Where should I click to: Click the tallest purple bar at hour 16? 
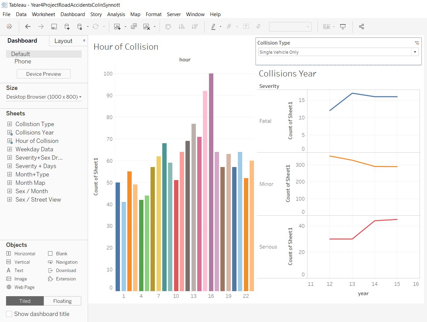(x=211, y=181)
